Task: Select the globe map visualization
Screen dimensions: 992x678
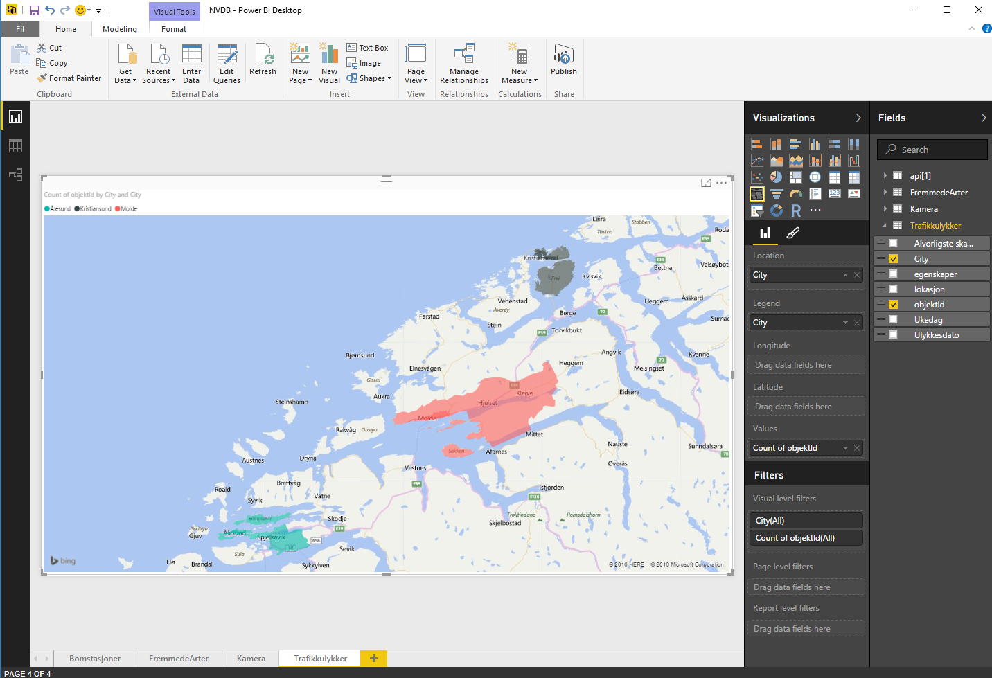Action: click(815, 177)
